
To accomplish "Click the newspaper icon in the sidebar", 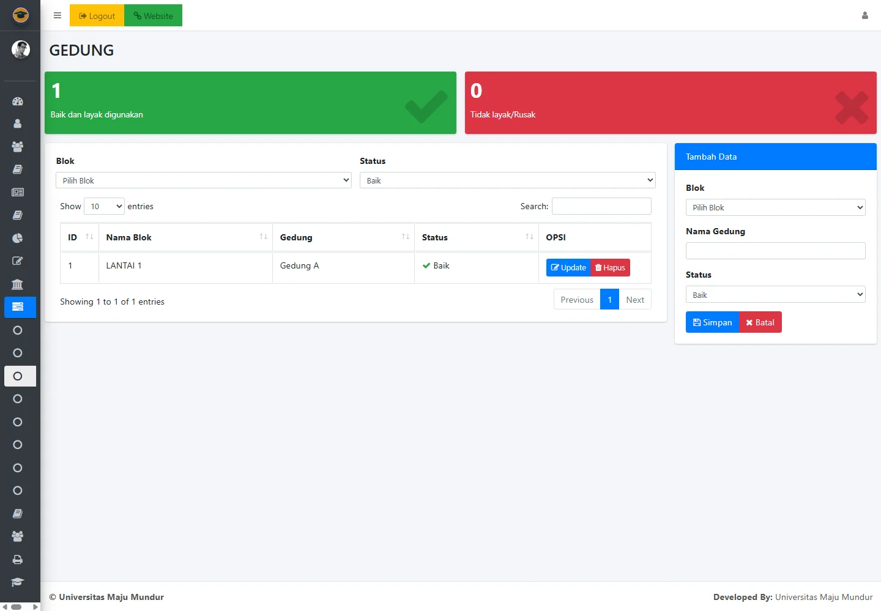I will (18, 192).
